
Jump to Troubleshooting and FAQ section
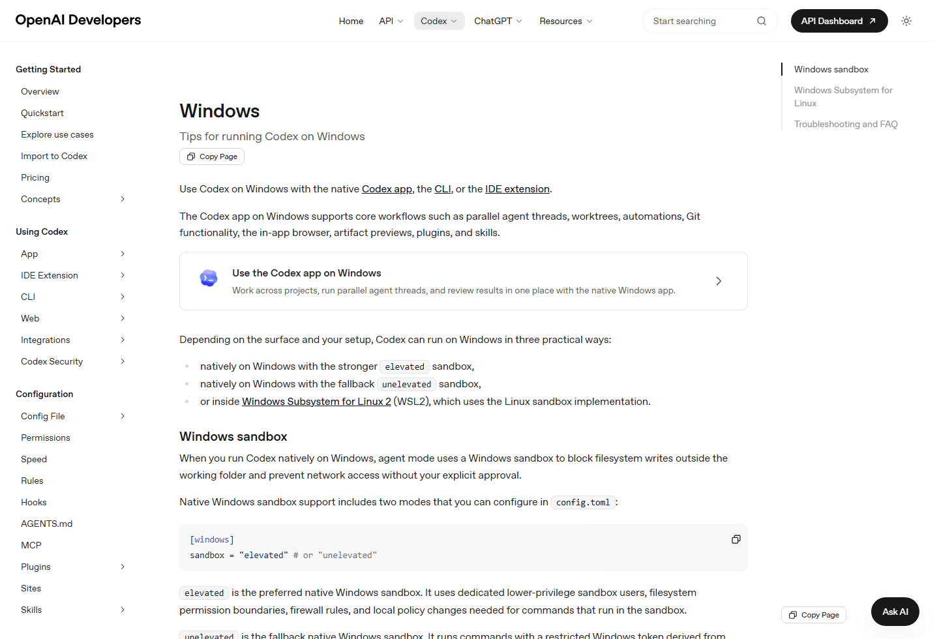click(846, 124)
